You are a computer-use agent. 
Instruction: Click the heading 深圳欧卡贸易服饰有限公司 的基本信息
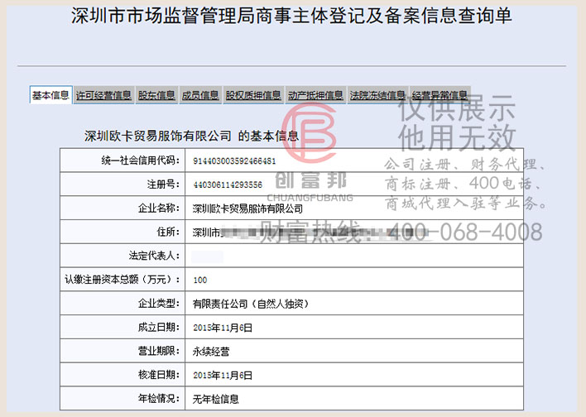pos(191,136)
